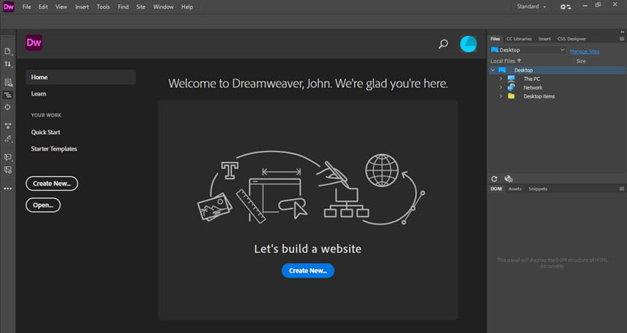Open the user profile avatar
627x333 pixels.
[469, 44]
